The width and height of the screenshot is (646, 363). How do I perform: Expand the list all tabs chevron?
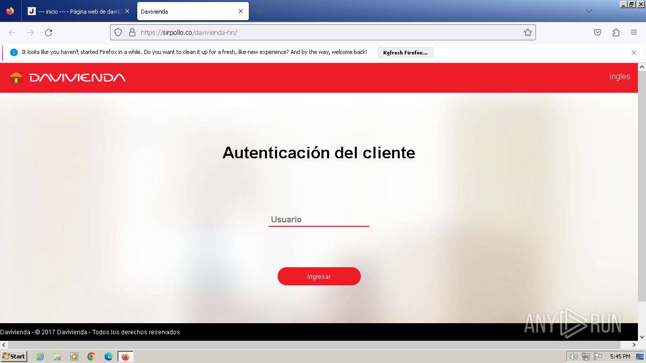[x=588, y=11]
